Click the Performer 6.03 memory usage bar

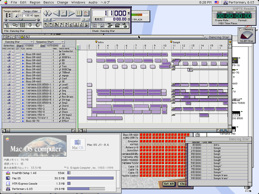(86, 189)
